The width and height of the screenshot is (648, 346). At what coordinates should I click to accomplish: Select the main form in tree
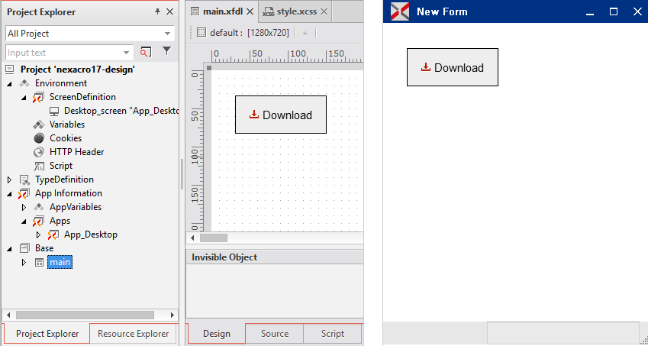pyautogui.click(x=60, y=262)
